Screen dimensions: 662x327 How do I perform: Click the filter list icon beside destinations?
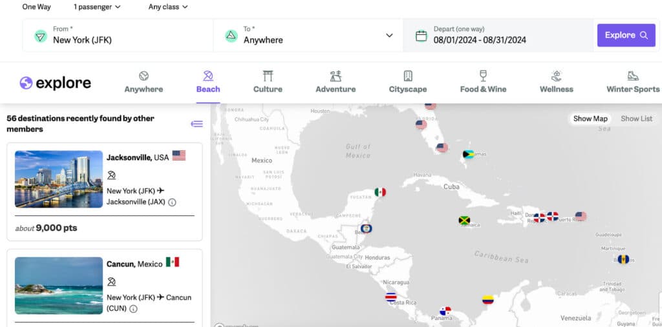point(197,124)
